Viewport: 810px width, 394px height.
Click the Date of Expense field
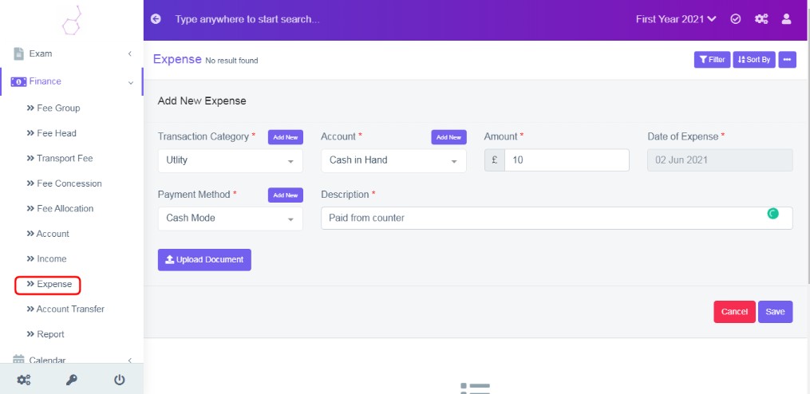(x=720, y=160)
